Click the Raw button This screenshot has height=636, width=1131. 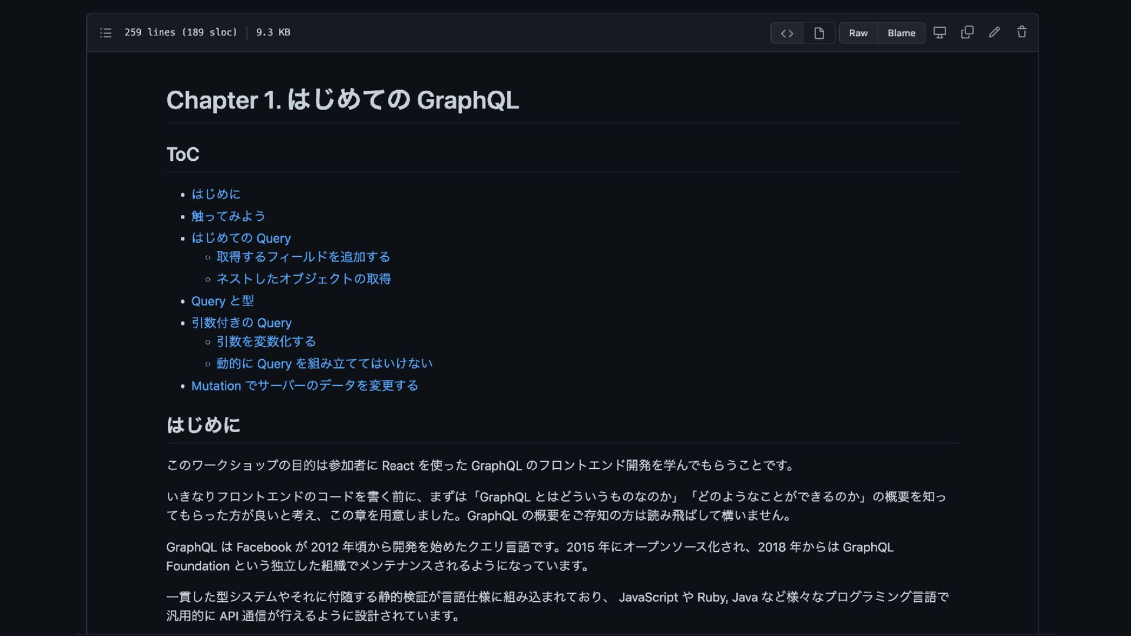pos(858,33)
